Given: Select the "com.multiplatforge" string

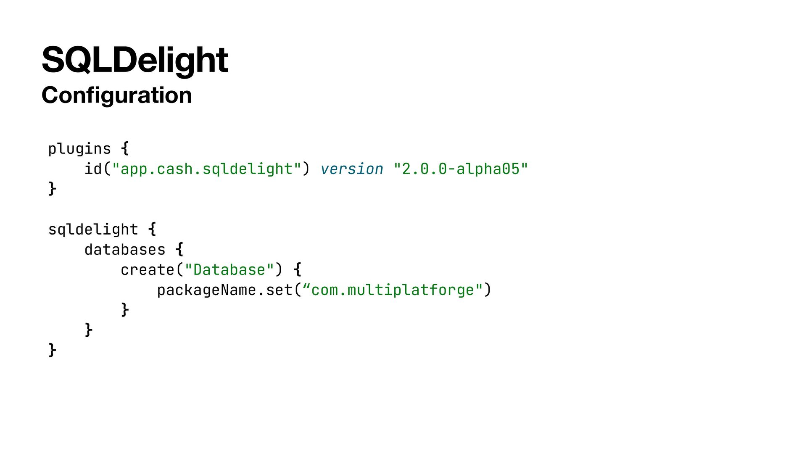Looking at the screenshot, I should pyautogui.click(x=393, y=290).
